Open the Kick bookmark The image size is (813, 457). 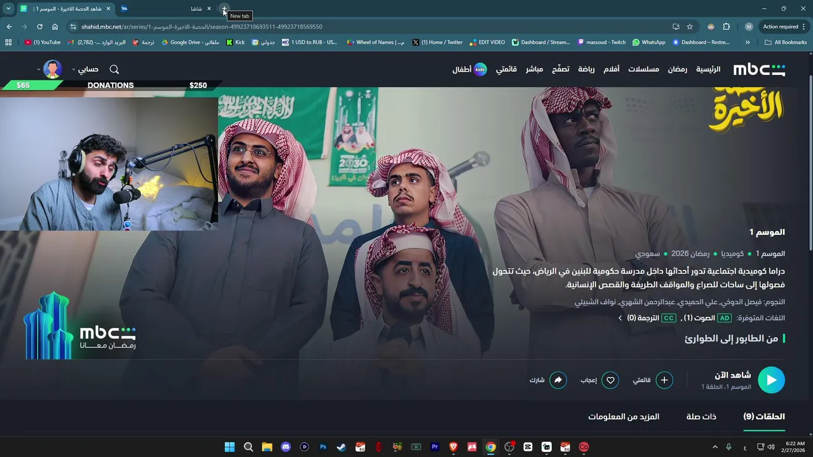[x=236, y=43]
